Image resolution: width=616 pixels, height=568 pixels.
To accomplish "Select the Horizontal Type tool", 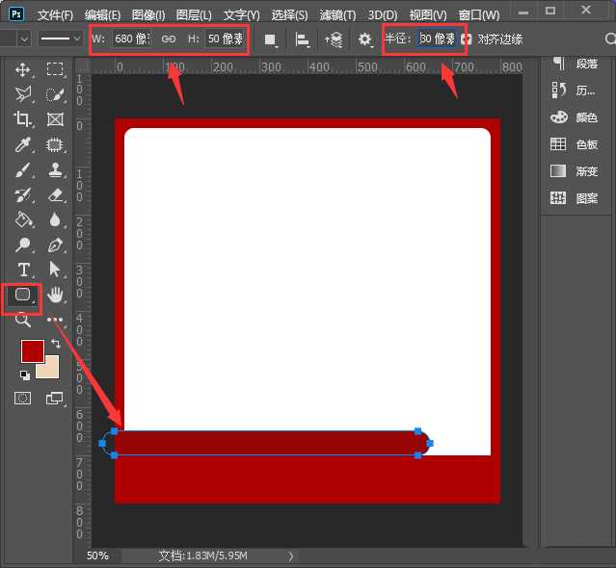I will point(23,270).
